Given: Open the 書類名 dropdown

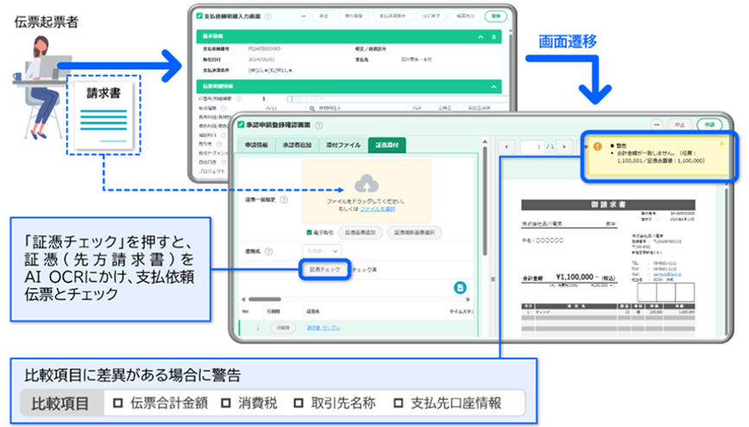Looking at the screenshot, I should (321, 251).
